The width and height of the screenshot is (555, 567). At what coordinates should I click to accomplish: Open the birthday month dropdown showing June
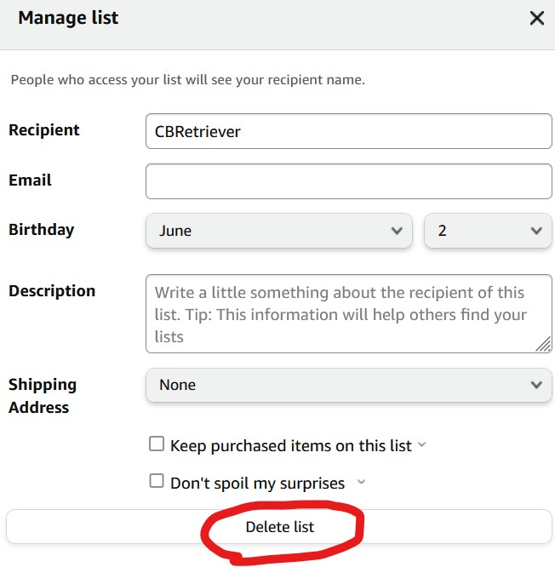point(278,231)
